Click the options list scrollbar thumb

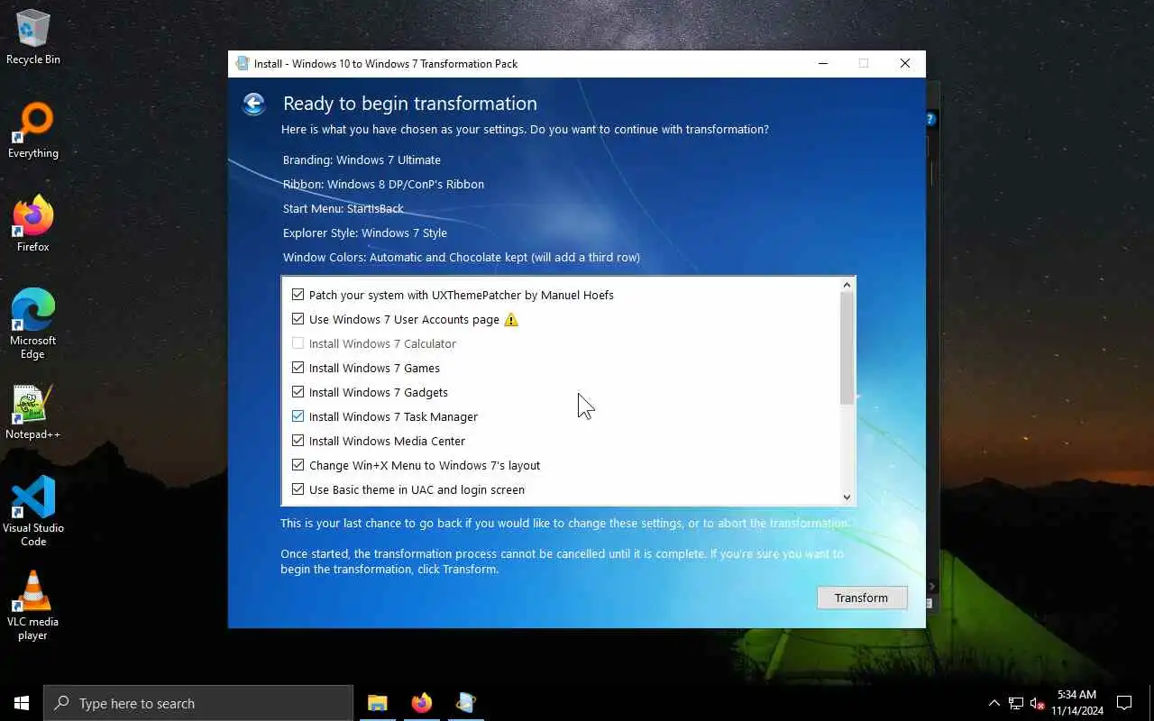tap(847, 349)
